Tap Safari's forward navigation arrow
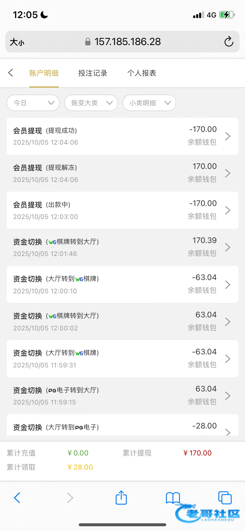245x531 pixels. [x=70, y=498]
